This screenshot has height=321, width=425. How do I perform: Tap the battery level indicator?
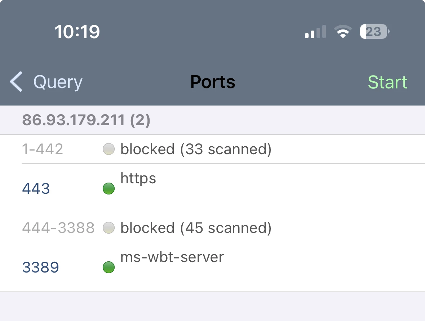click(374, 32)
